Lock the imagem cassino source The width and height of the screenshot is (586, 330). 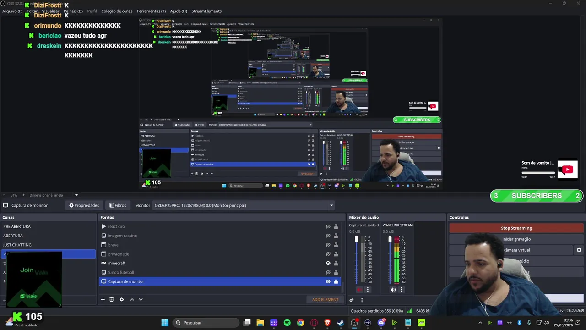pyautogui.click(x=336, y=236)
